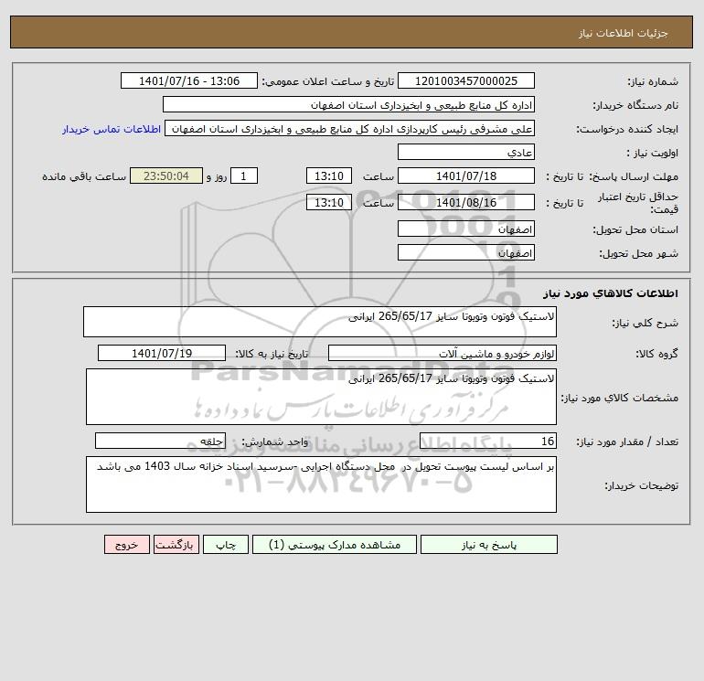Image resolution: width=704 pixels, height=681 pixels.
Task: Click the unit field showing حلقه
Action: coord(160,441)
